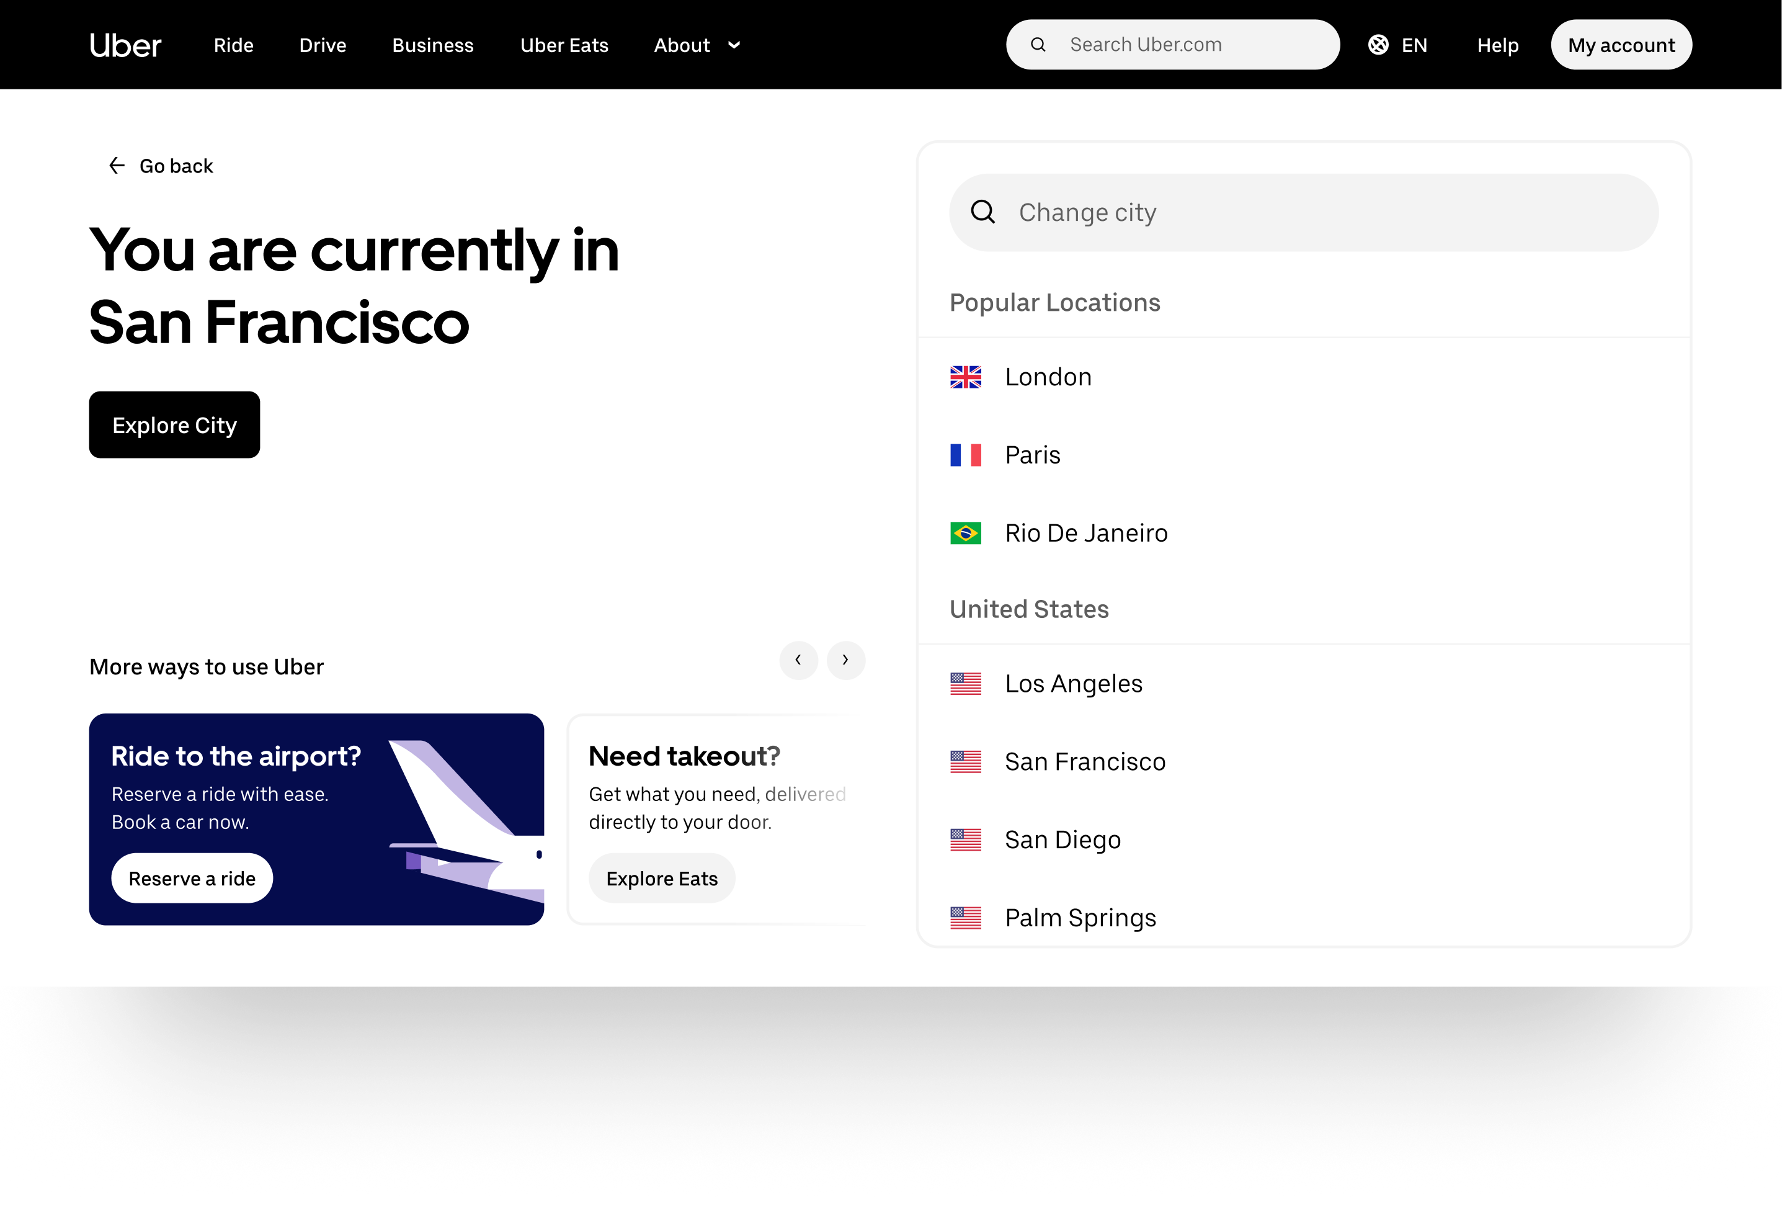
Task: Open the Uber Eats nav item
Action: click(564, 45)
